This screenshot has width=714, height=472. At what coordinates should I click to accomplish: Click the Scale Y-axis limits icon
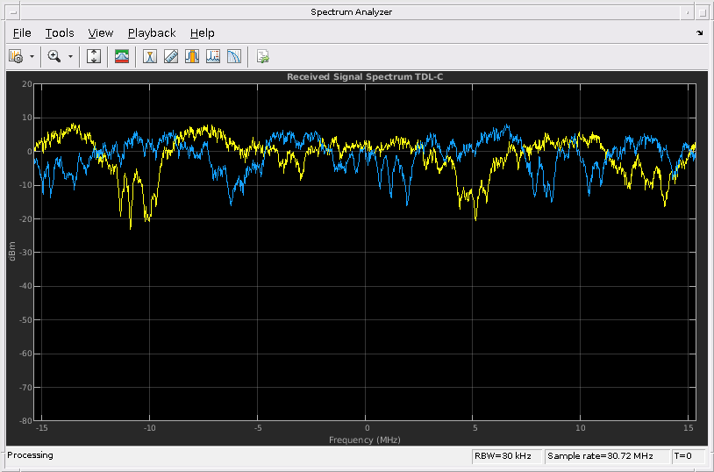tap(95, 56)
